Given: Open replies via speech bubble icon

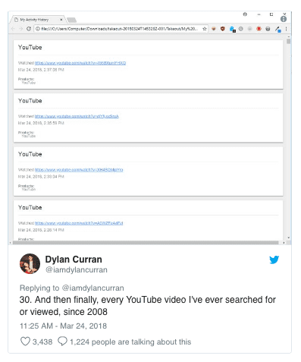Looking at the screenshot, I should tap(62, 342).
